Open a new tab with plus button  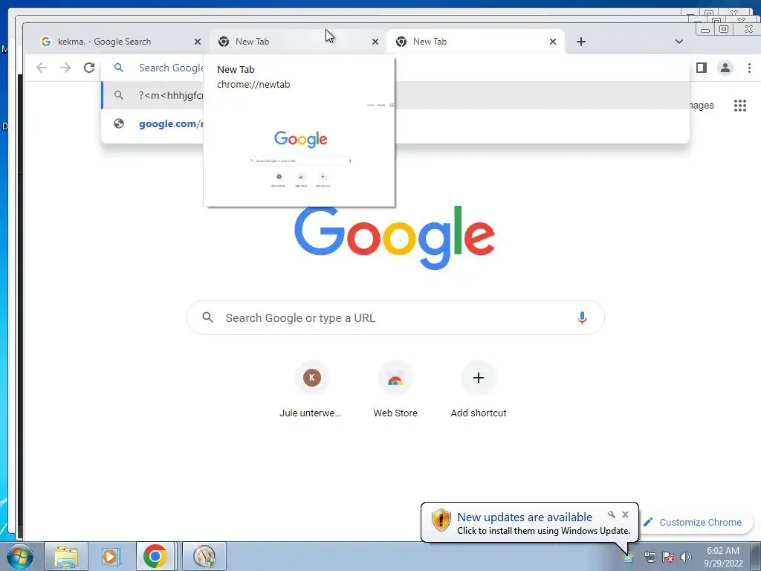(x=581, y=42)
